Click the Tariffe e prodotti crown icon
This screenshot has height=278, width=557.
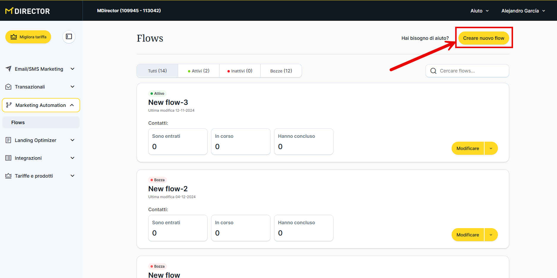pos(8,176)
